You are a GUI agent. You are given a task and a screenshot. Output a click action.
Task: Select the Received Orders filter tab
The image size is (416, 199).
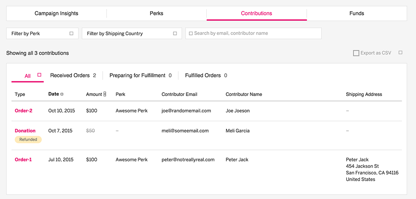(73, 76)
